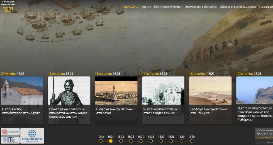This screenshot has width=273, height=145.
Task: Select the Χρονολόγιο menu item
Action: tap(131, 7)
